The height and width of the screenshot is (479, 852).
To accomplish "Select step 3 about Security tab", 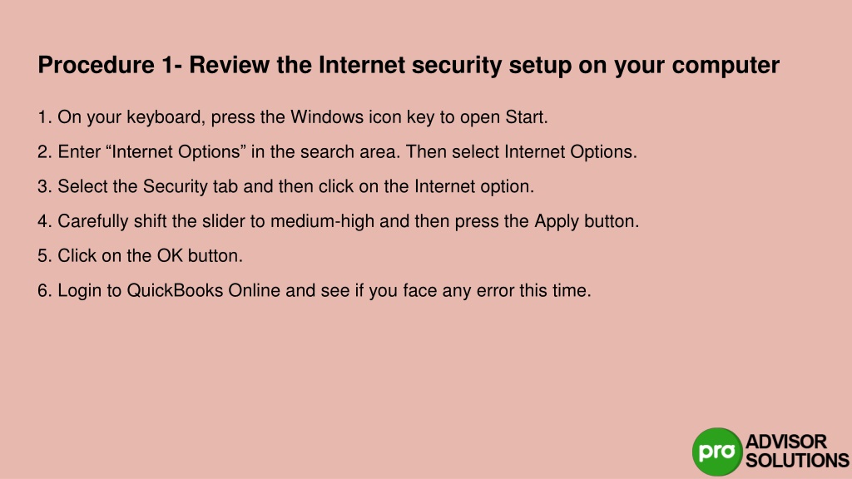I will (286, 187).
